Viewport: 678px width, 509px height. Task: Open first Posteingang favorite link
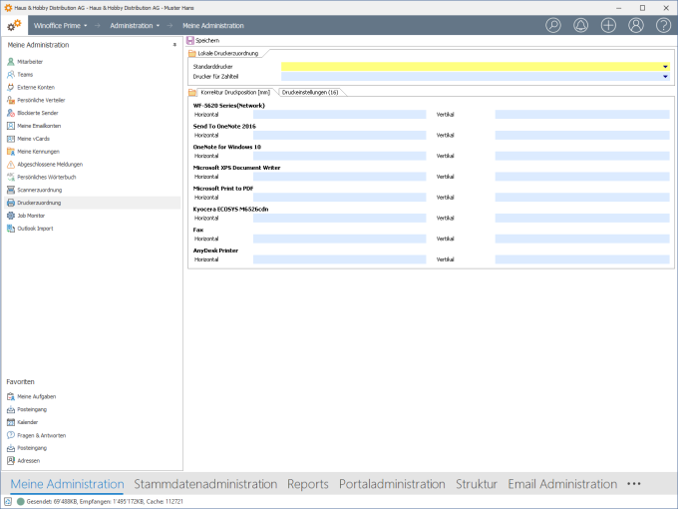pyautogui.click(x=32, y=409)
